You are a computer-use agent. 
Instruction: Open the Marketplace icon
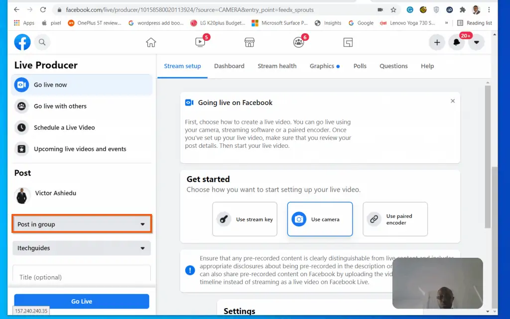[250, 42]
